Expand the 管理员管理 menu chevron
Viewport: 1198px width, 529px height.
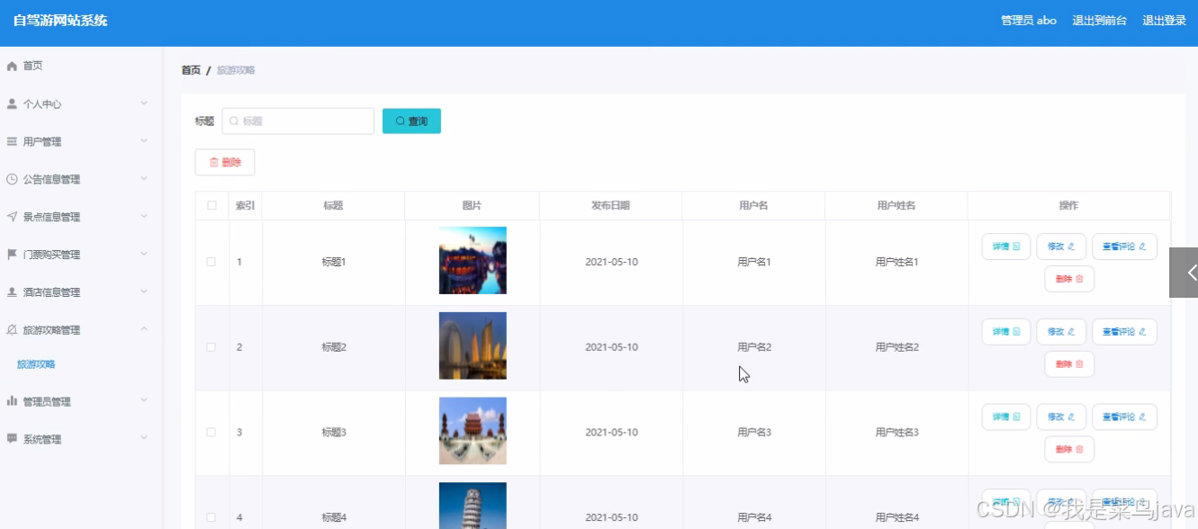[144, 401]
